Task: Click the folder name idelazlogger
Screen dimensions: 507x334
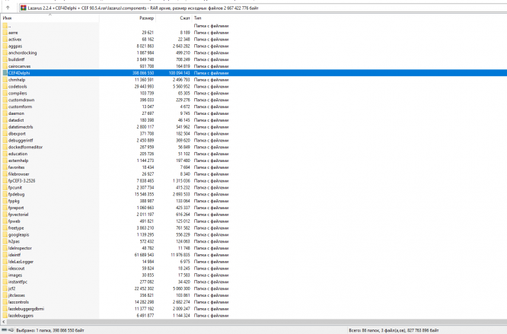Action: point(21,262)
